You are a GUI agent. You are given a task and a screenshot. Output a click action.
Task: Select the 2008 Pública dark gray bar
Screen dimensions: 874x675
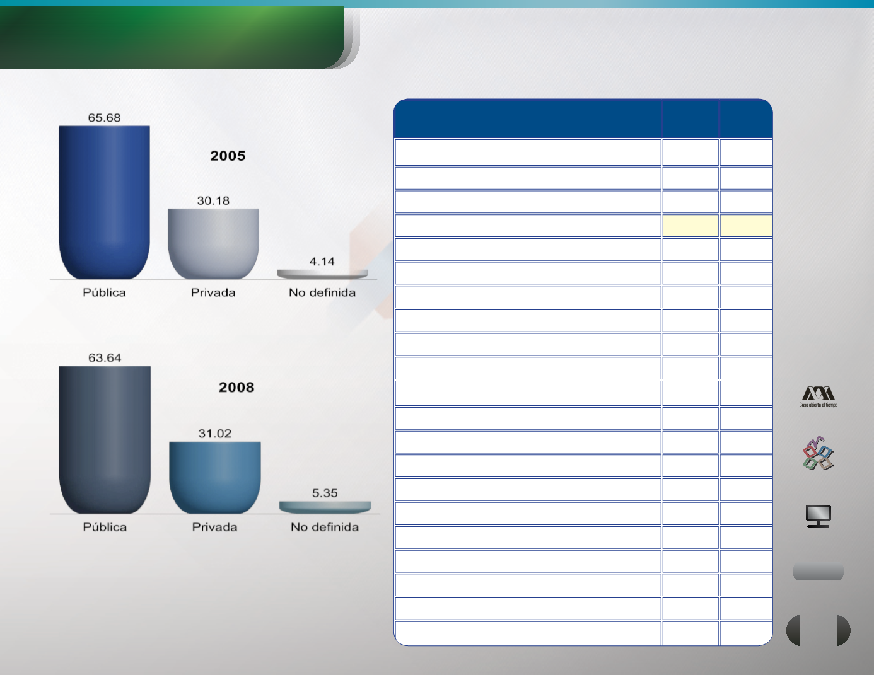tap(105, 439)
